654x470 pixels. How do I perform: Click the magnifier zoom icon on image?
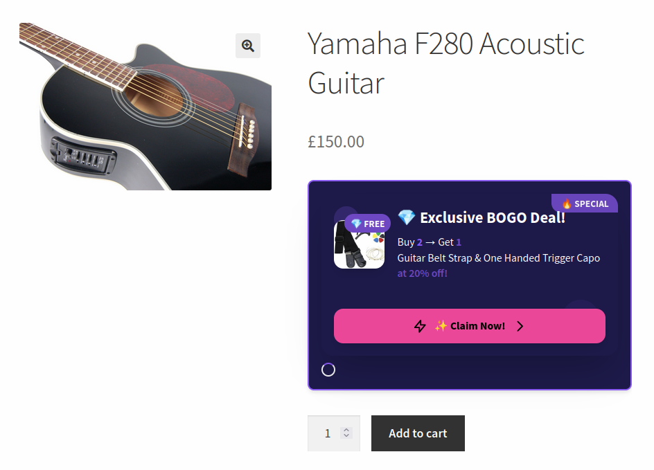click(x=247, y=46)
